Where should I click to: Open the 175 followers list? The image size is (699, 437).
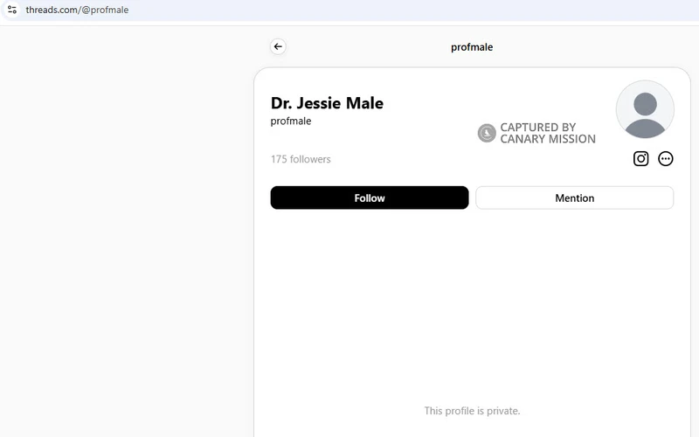pyautogui.click(x=301, y=159)
